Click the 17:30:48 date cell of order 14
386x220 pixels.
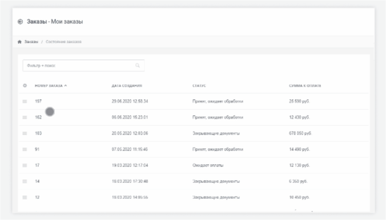130,181
